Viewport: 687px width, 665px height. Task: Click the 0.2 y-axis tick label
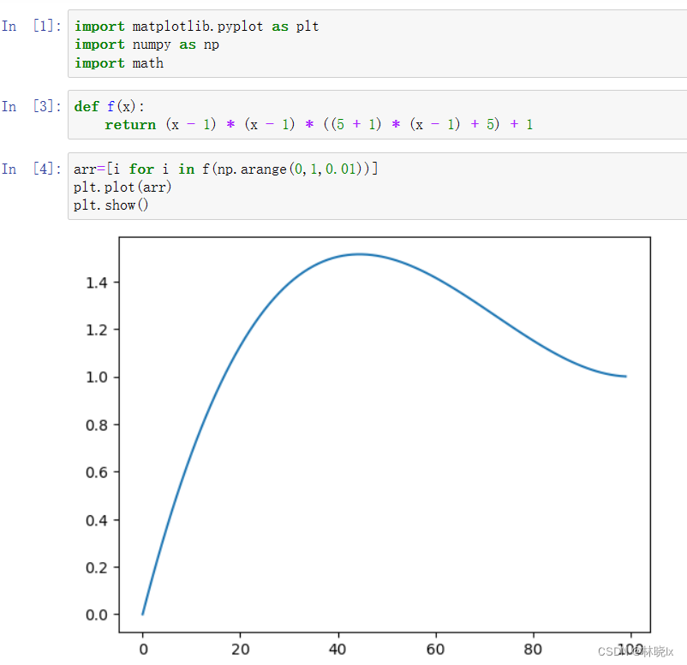click(97, 567)
